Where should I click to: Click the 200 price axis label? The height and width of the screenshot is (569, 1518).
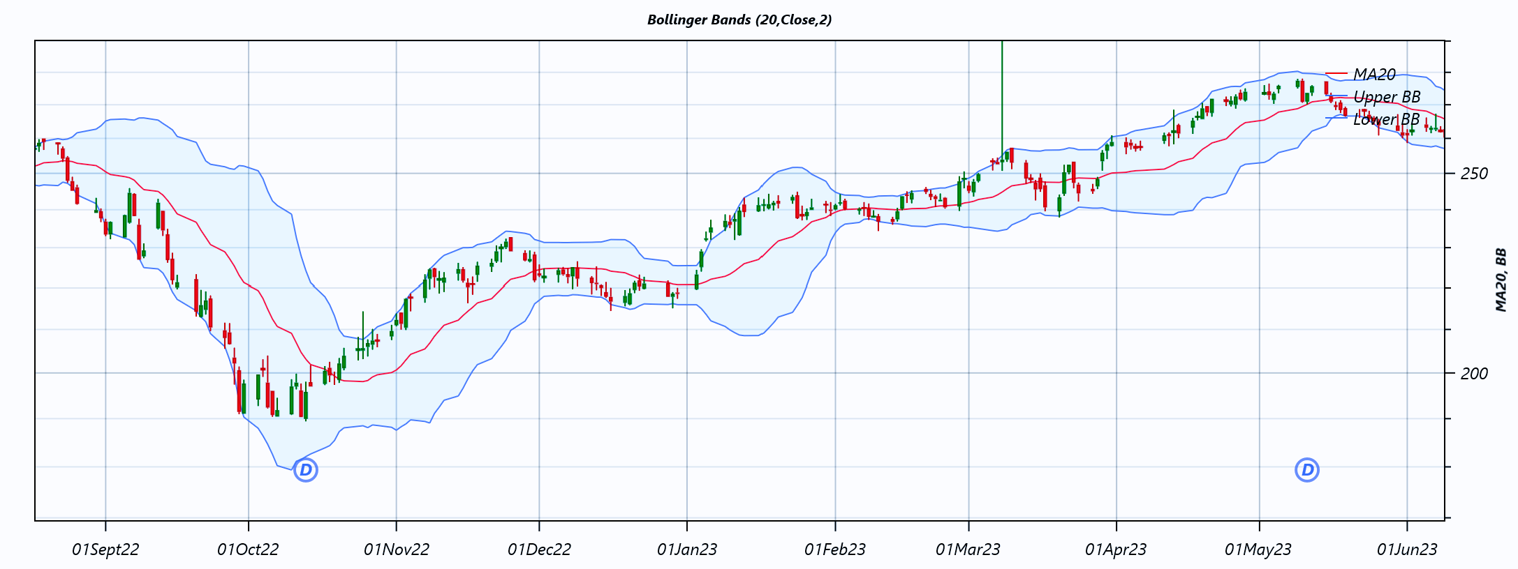(1474, 373)
